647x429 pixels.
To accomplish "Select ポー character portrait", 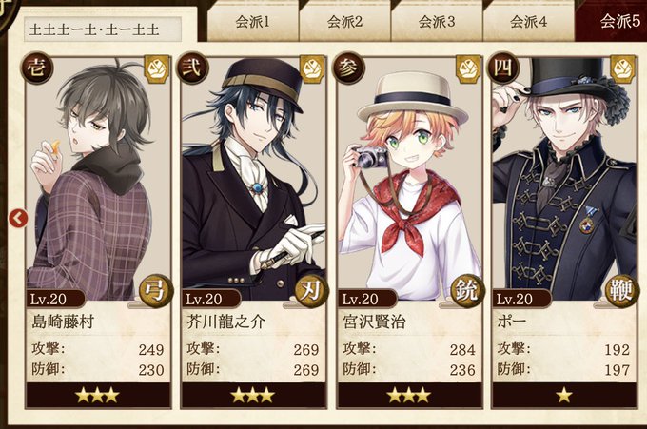I will [564, 178].
